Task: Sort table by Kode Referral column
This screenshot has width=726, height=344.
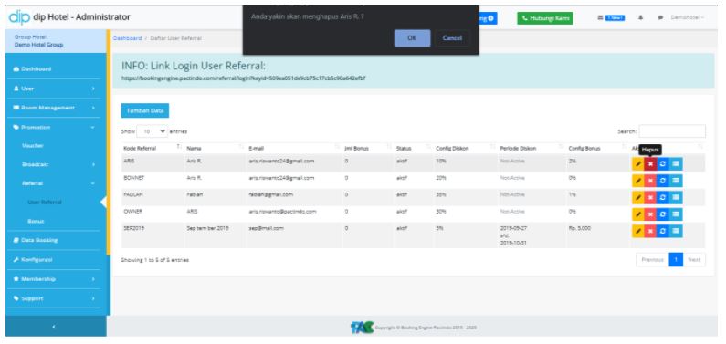Action: point(152,148)
